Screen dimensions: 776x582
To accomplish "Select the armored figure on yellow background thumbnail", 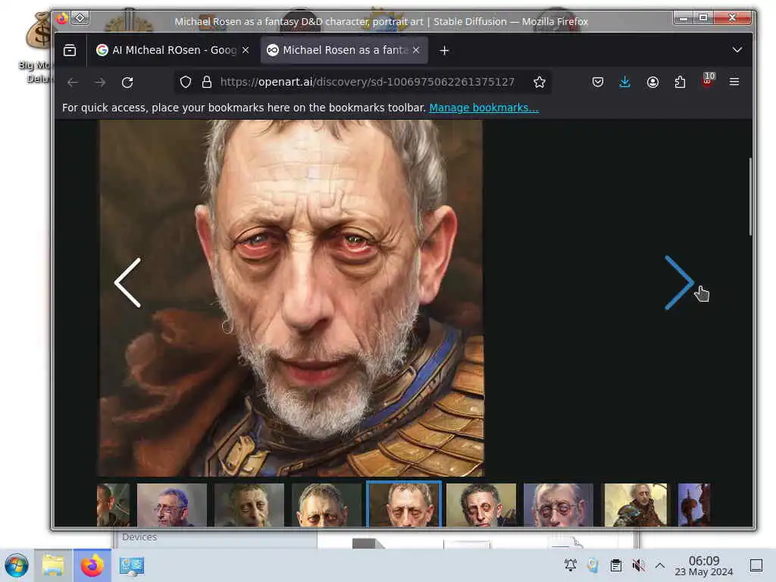I will pos(636,505).
